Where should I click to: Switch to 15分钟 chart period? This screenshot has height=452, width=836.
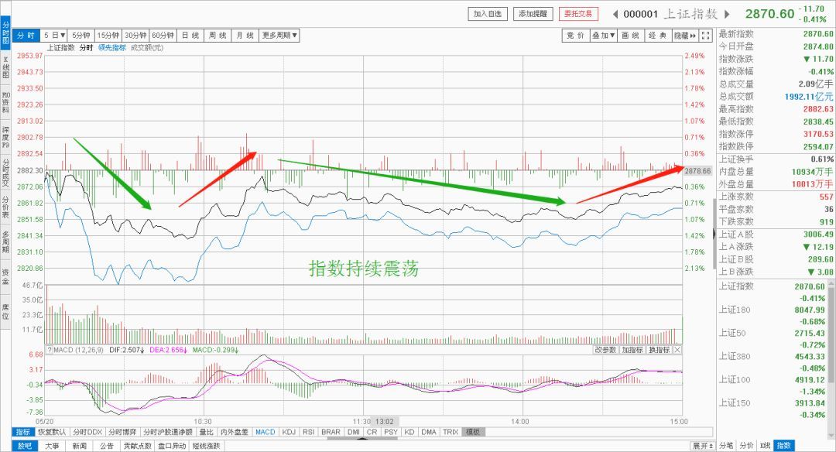[108, 35]
